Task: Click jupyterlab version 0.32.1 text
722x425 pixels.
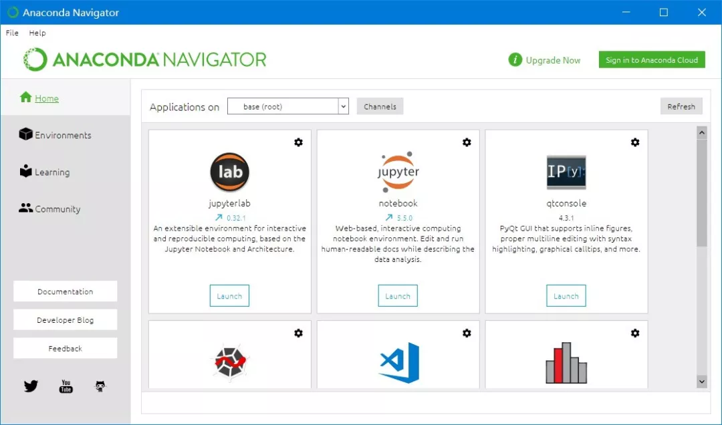Action: pos(236,218)
